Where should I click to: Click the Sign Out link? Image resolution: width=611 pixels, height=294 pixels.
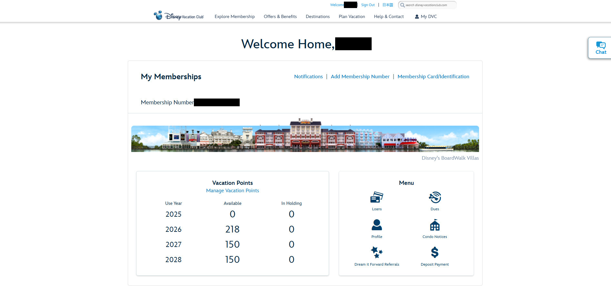[x=368, y=5]
